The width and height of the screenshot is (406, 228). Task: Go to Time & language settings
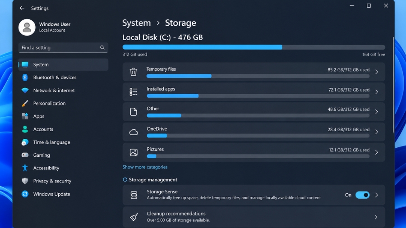pos(63,142)
